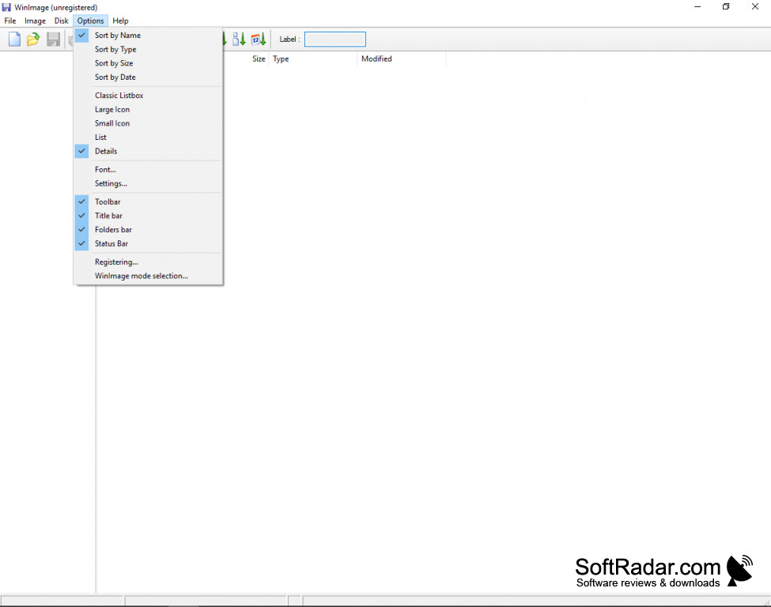Image resolution: width=771 pixels, height=607 pixels.
Task: Click the New image toolbar icon
Action: coord(14,39)
